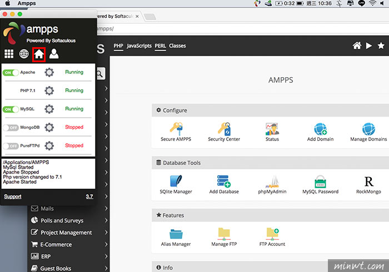Click Polls and Surveys sidebar item

click(x=69, y=220)
